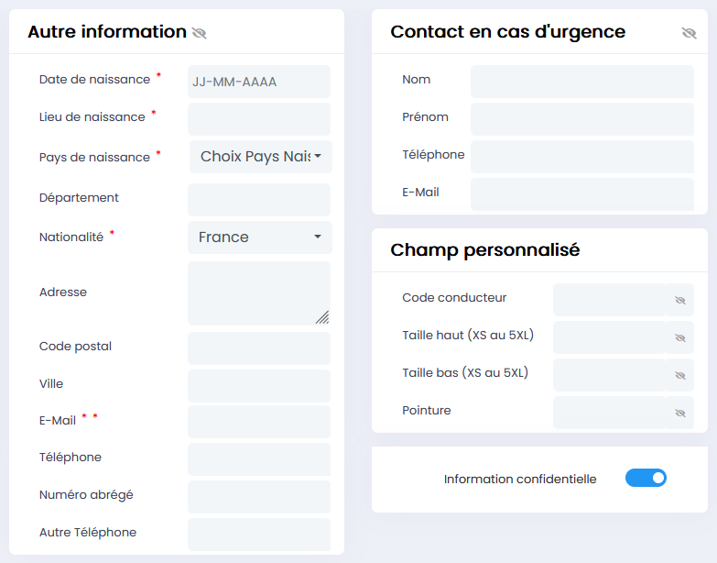
Task: Open the Pays de naissance dropdown
Action: (260, 157)
